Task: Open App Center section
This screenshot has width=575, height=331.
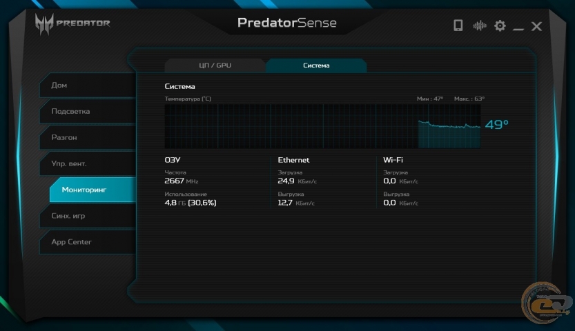Action: coord(88,241)
